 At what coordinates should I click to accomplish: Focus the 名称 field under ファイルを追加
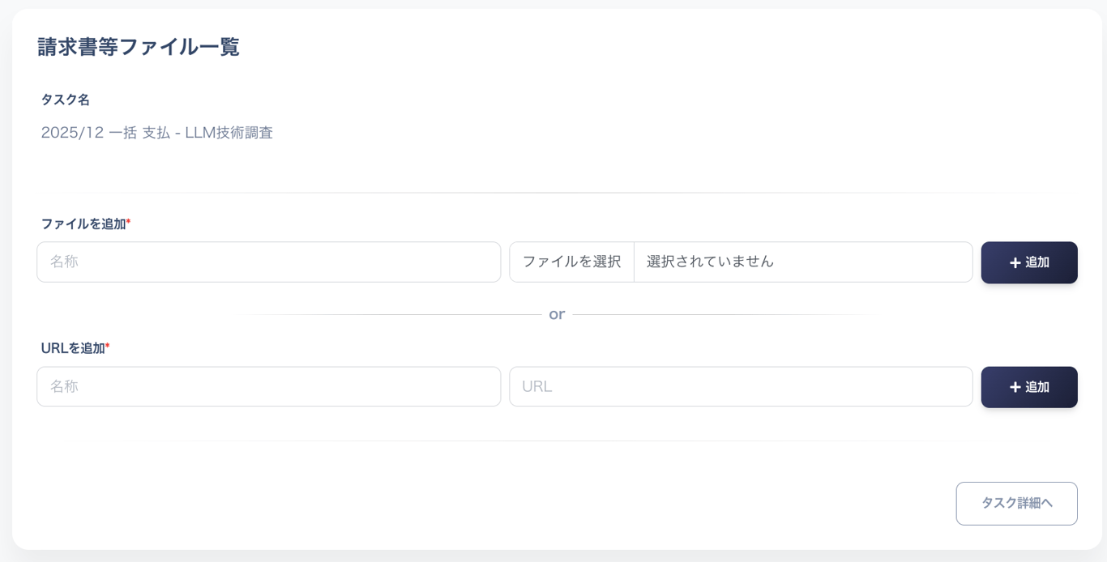(x=268, y=262)
